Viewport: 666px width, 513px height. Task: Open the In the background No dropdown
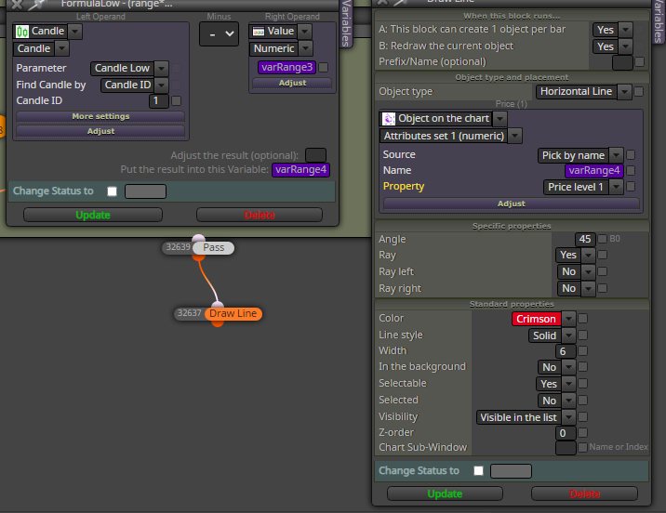568,367
